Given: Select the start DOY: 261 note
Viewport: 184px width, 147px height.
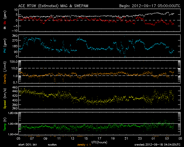Looking at the screenshot, I should point(28,145).
